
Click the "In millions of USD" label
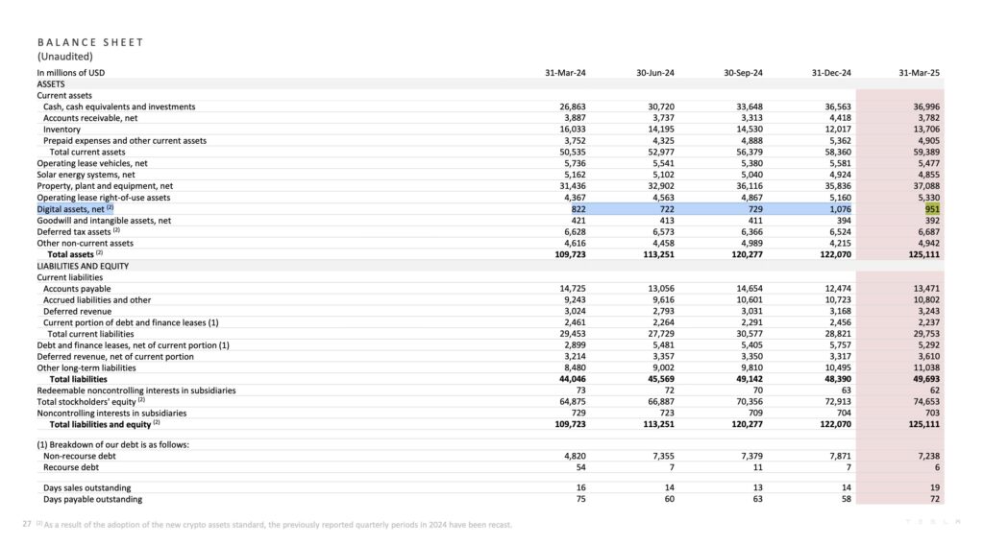click(71, 73)
